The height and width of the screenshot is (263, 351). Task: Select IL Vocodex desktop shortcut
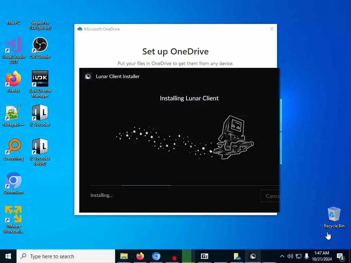40,116
